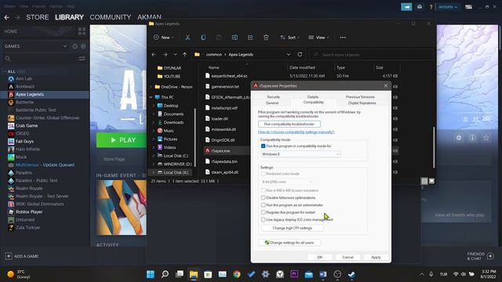Click Apply in r5apex.exe Properties

click(x=376, y=258)
